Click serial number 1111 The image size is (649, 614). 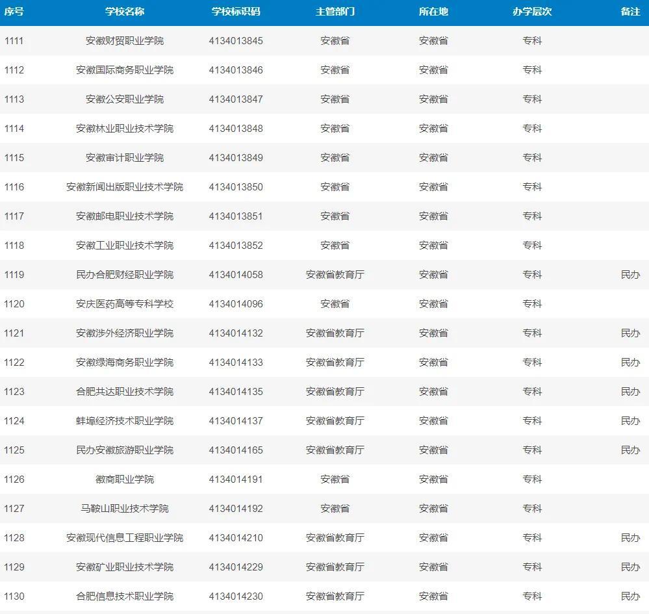pyautogui.click(x=14, y=40)
